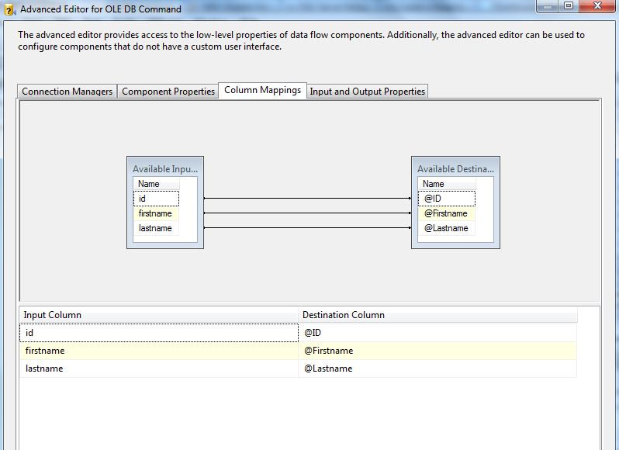Open the 'firstname' input column grid cell
619x450 pixels.
158,351
